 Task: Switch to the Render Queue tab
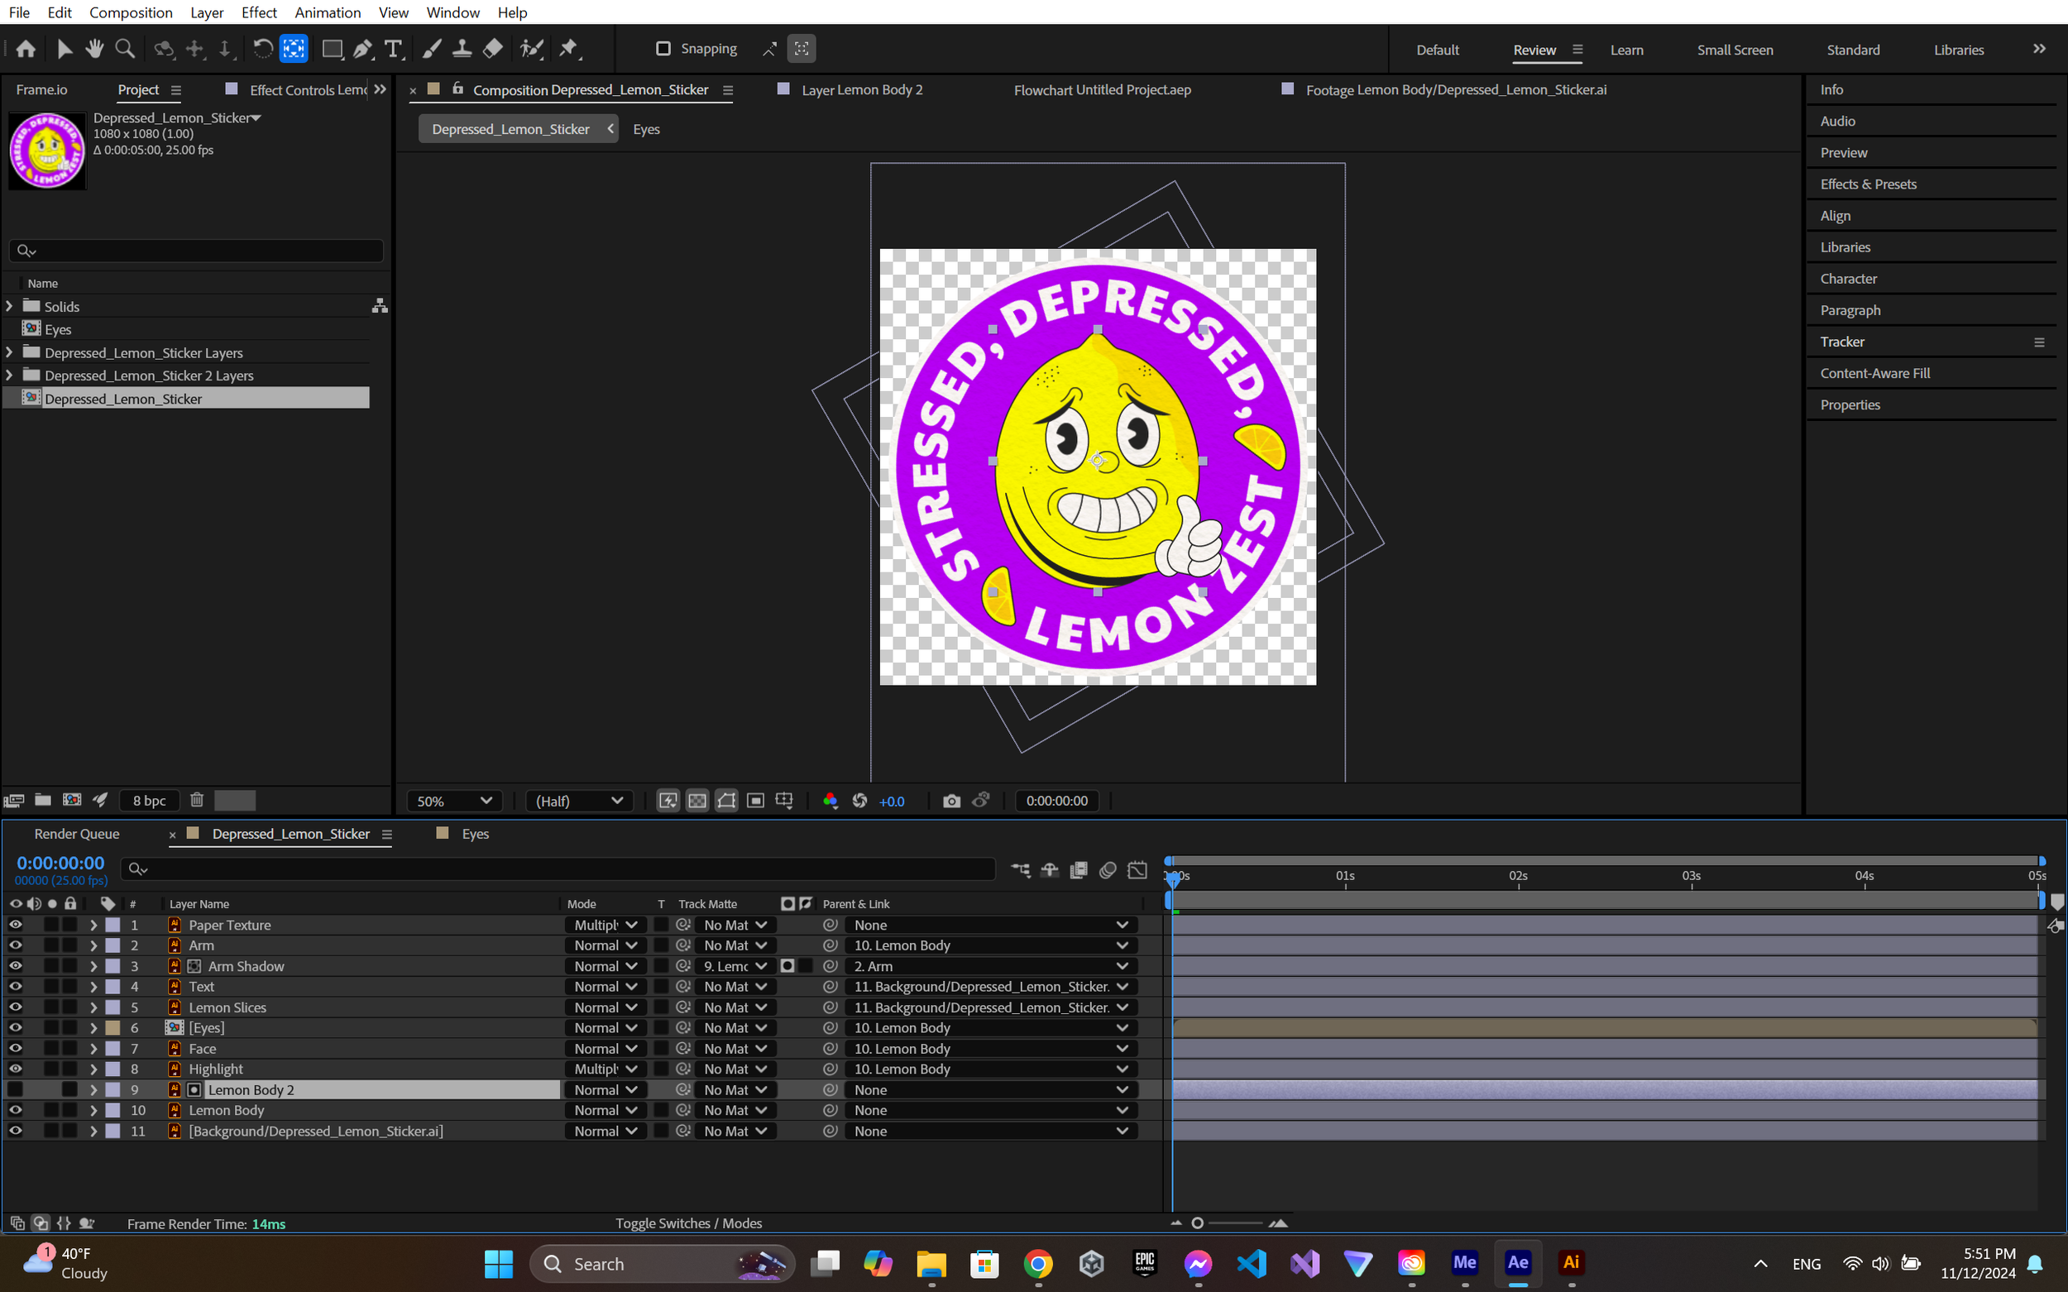tap(77, 834)
